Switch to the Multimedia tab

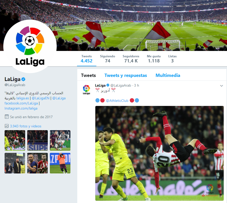[168, 75]
